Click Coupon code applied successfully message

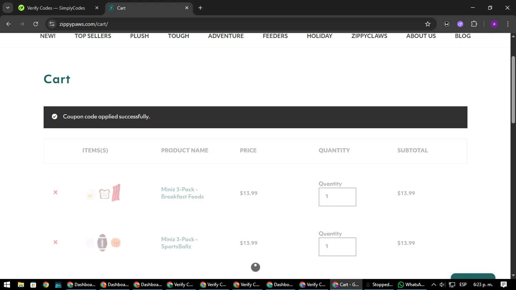tap(106, 117)
